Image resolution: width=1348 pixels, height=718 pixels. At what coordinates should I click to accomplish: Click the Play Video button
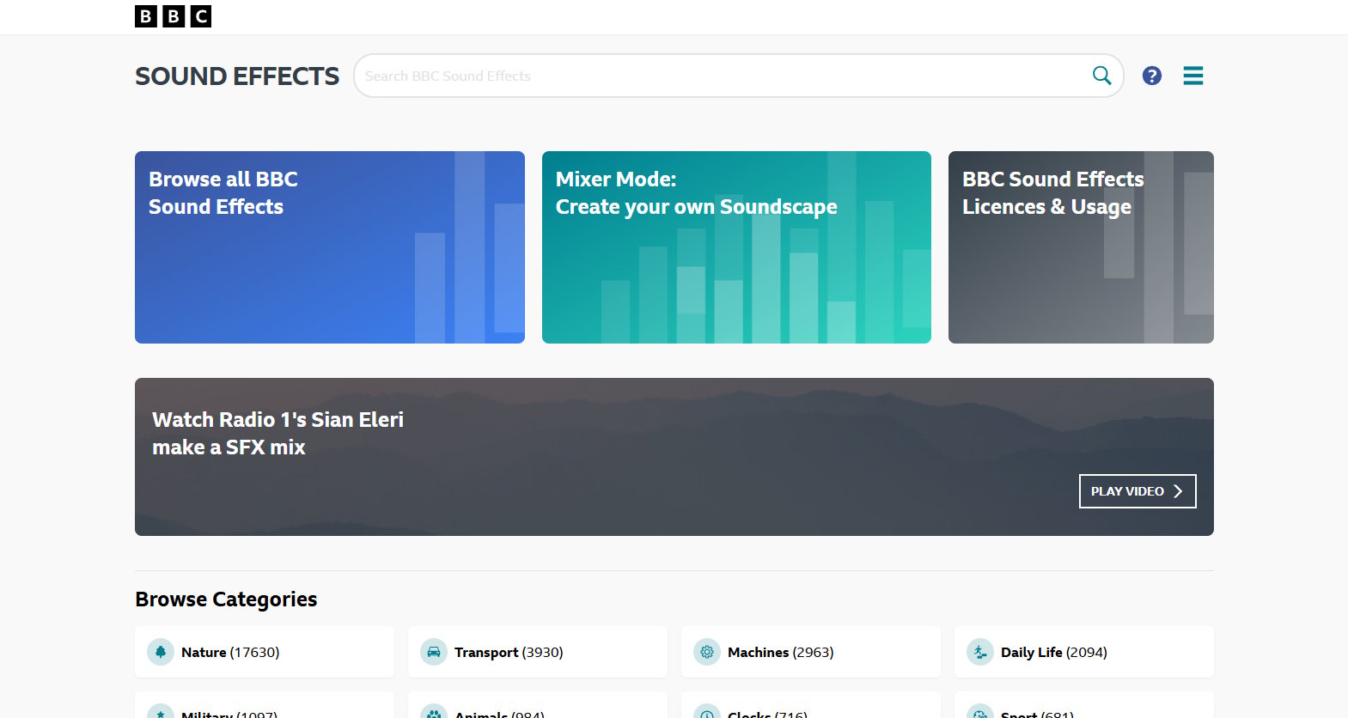[x=1138, y=491]
